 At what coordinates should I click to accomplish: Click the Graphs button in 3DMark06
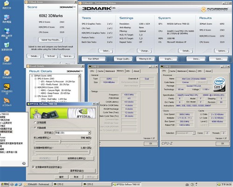coord(168,59)
